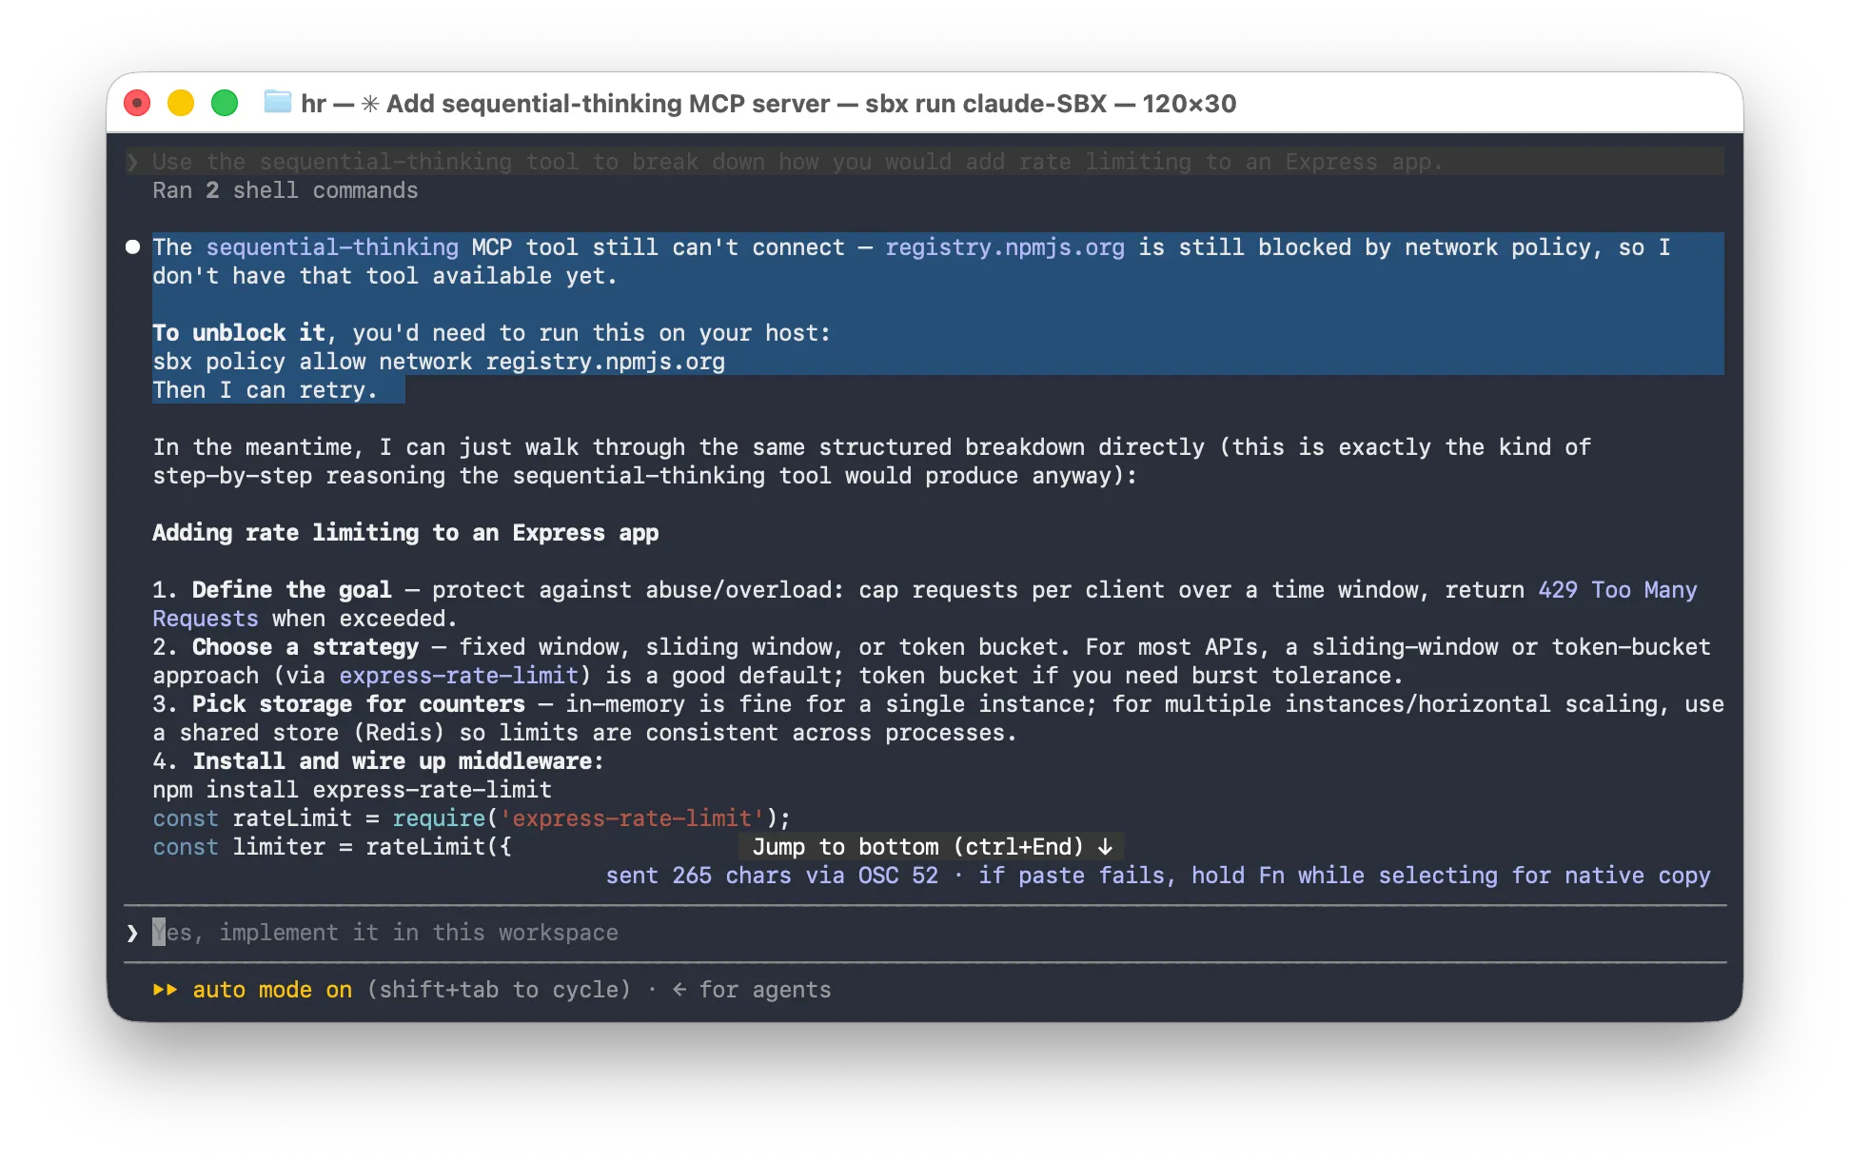Click the prompt chevron before the input line
1850x1163 pixels.
point(132,933)
